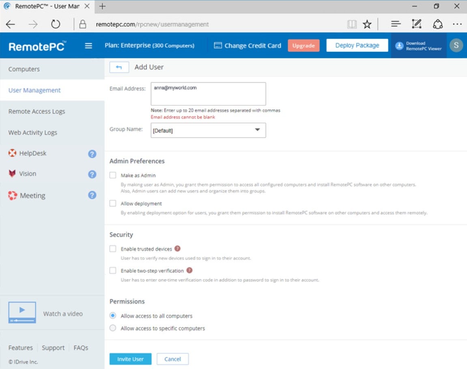Close the RemotePC browser tab
The height and width of the screenshot is (369, 467).
(87, 6)
